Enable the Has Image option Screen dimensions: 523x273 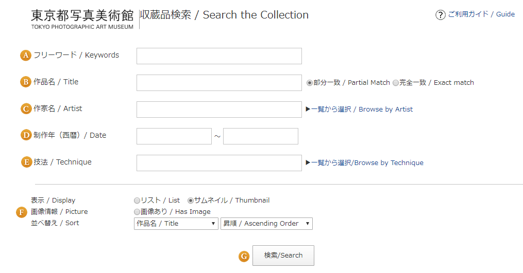137,212
